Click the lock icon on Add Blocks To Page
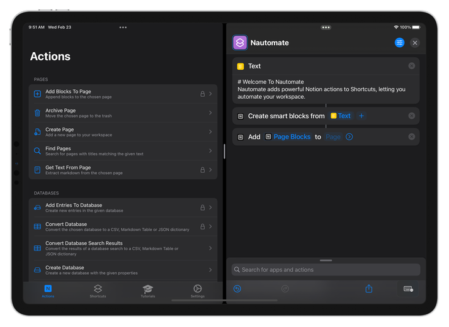 tap(202, 94)
